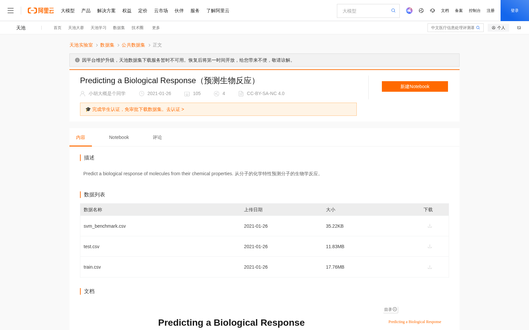Click the Alibaba Cloud logo
This screenshot has height=330, width=529.
pos(41,11)
